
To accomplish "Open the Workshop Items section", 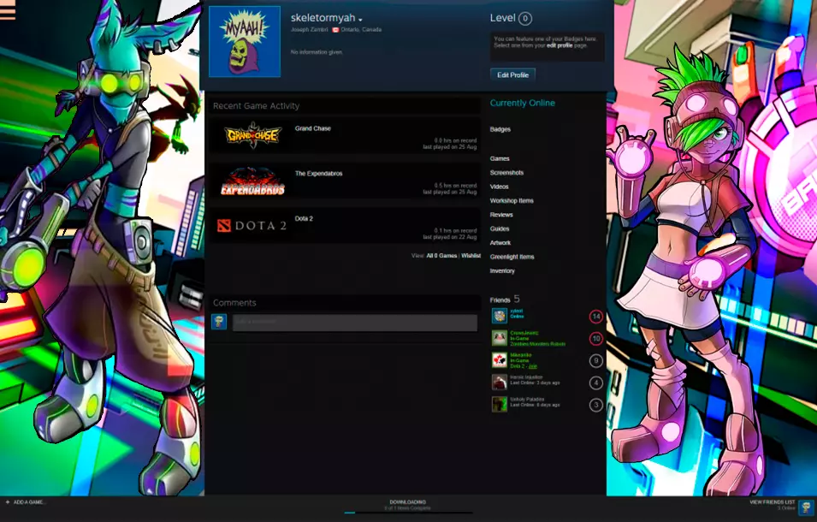I will (512, 200).
